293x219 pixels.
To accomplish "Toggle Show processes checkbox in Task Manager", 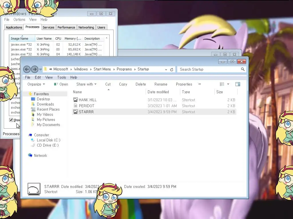I will click(x=11, y=120).
